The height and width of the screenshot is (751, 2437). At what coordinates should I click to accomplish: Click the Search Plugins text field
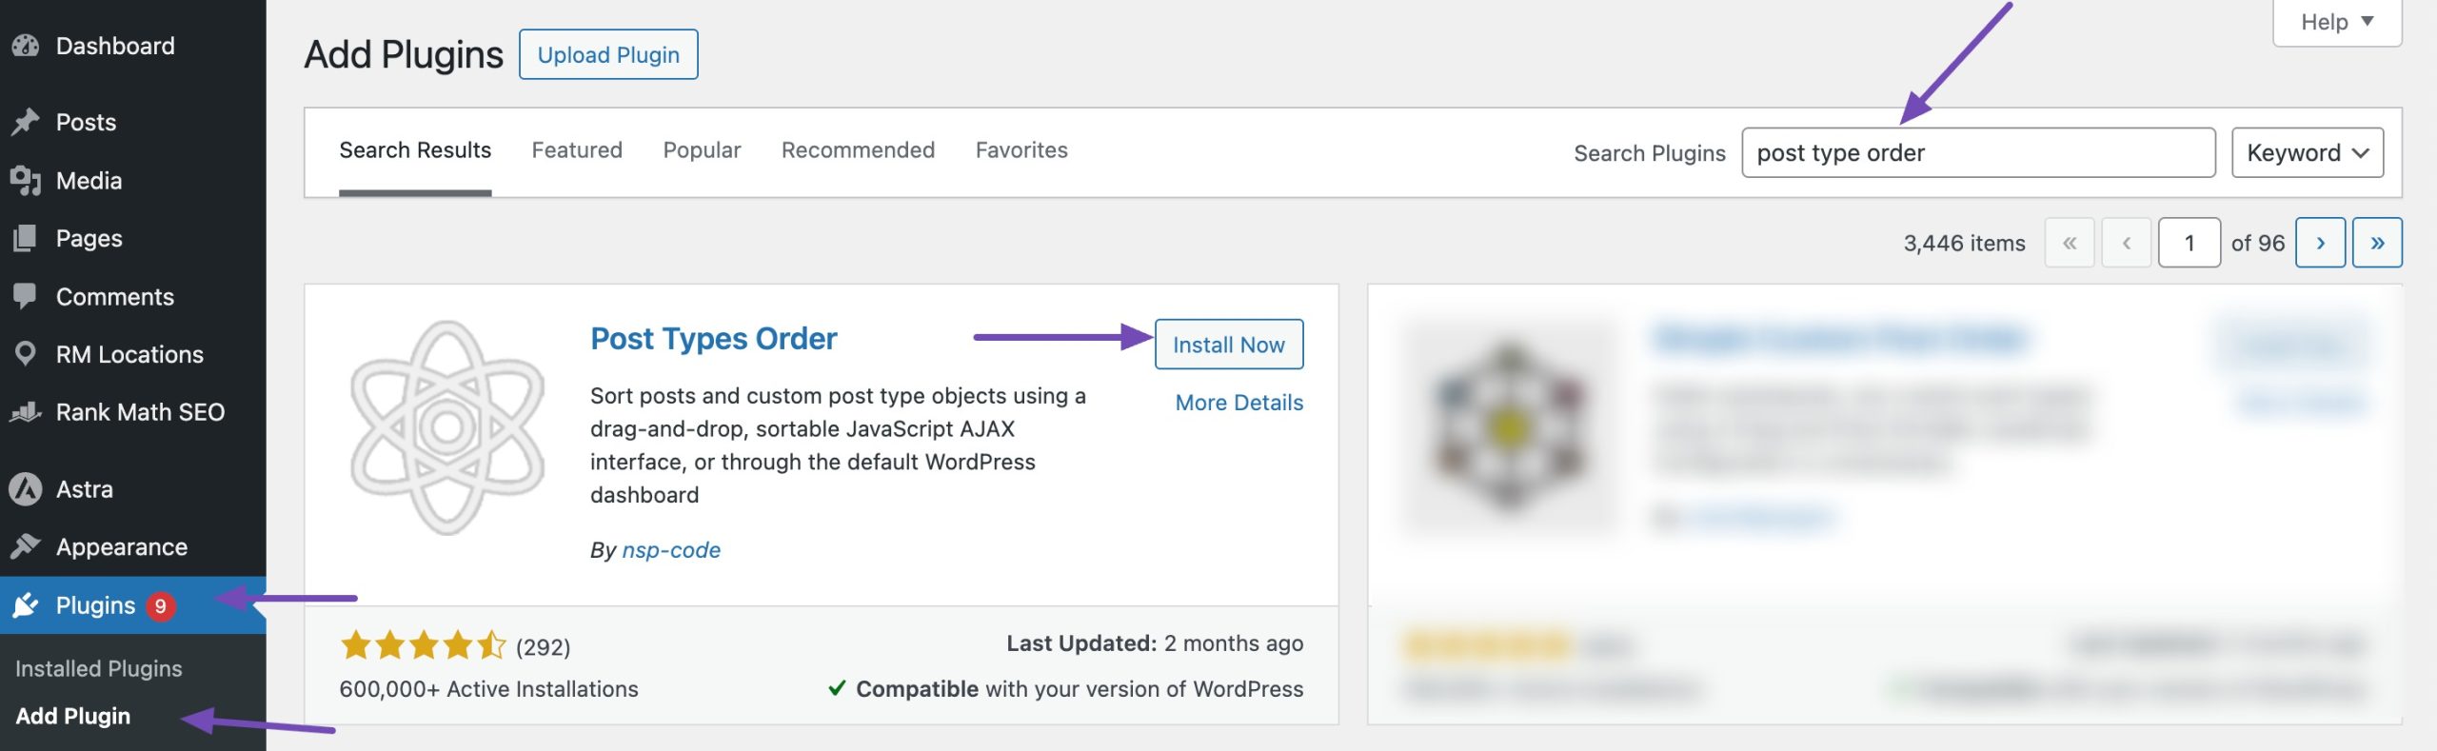1977,152
